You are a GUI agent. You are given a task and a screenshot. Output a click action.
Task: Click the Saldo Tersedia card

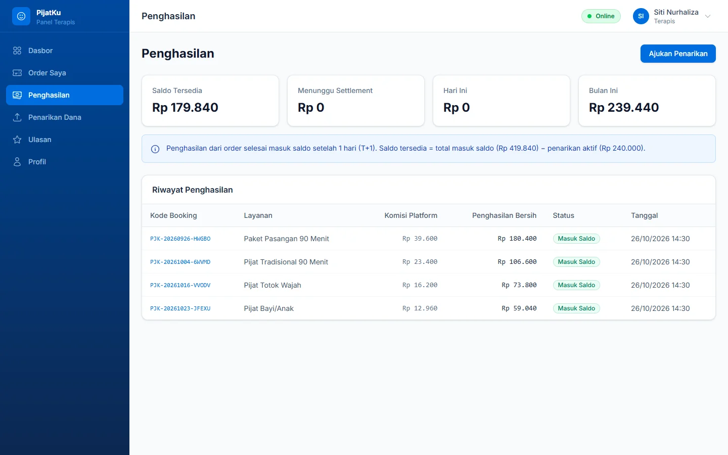[x=210, y=101]
